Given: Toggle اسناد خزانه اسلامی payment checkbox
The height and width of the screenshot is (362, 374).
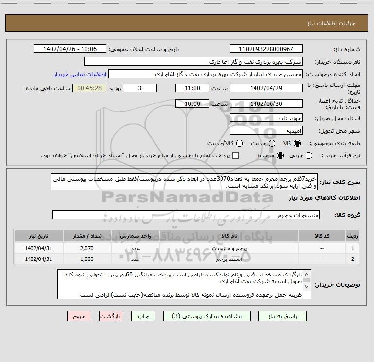Looking at the screenshot, I should 236,155.
